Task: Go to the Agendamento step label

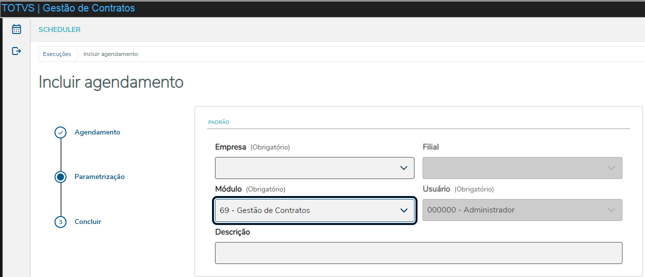Action: 97,132
